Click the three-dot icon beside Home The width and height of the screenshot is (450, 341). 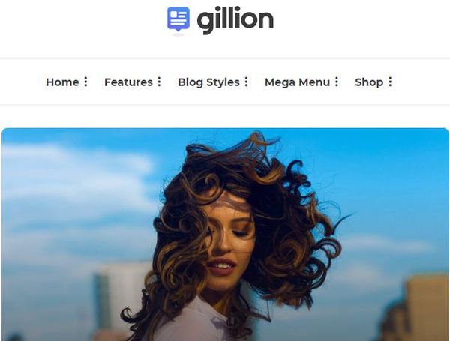[85, 82]
